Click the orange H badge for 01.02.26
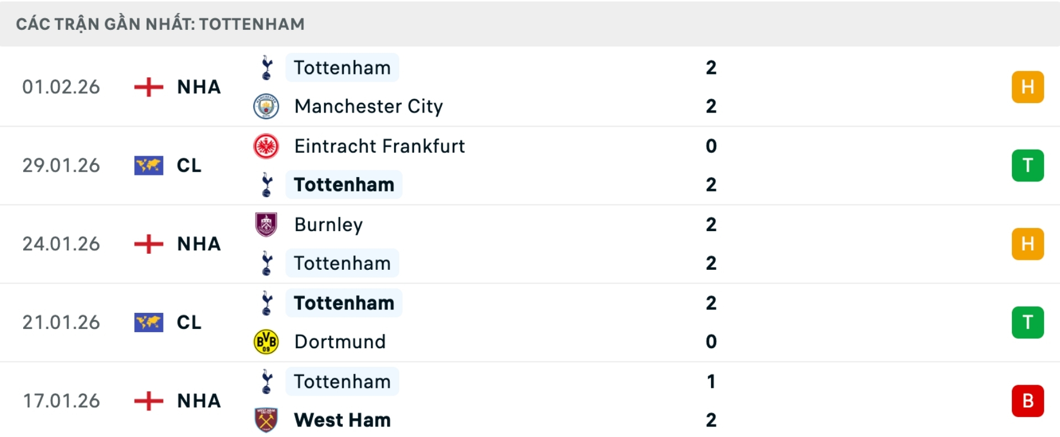Viewport: 1060px width, 437px height. point(1027,87)
